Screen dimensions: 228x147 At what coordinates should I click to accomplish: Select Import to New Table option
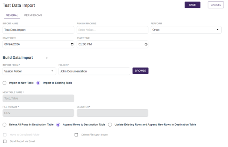tap(4, 83)
